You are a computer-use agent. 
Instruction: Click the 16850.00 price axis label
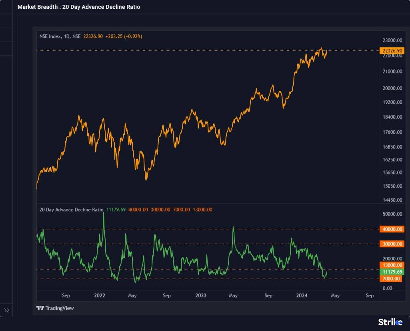(x=392, y=147)
